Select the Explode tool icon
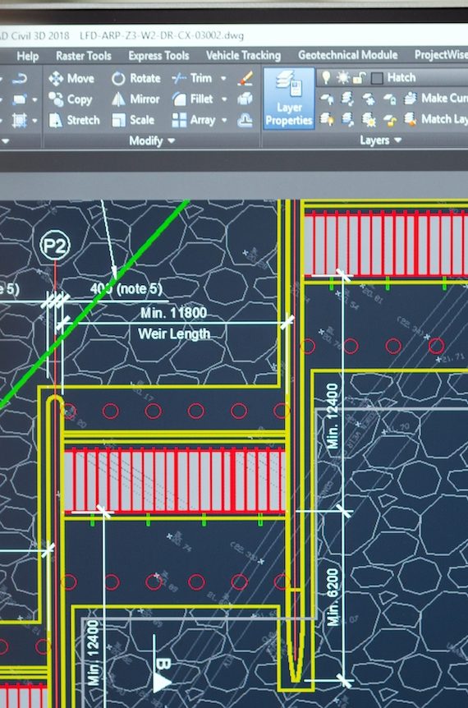468x708 pixels. coord(245,99)
